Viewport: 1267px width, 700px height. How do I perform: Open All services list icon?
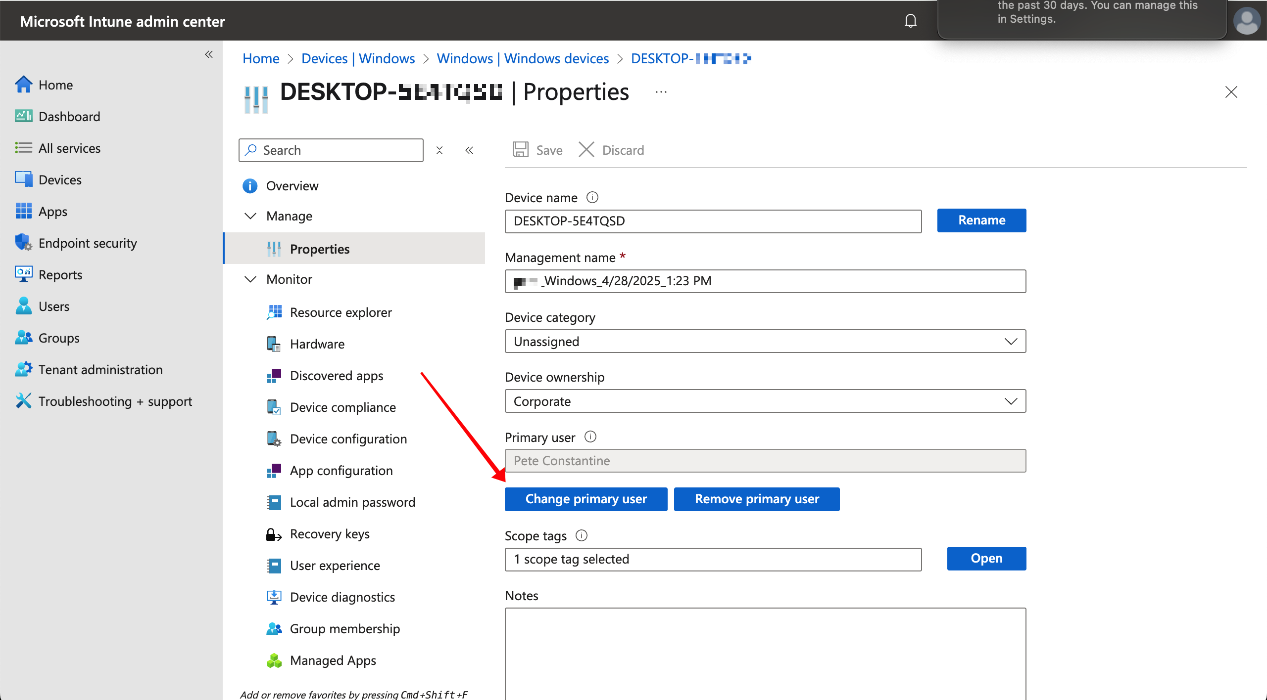tap(23, 148)
